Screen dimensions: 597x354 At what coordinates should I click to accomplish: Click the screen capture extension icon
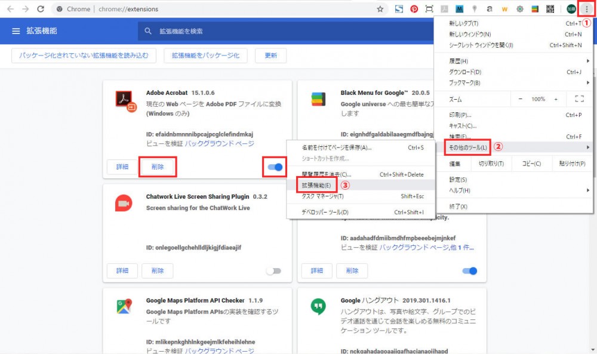tap(429, 9)
